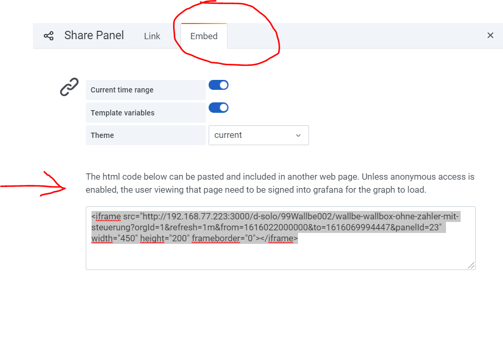Disable the Current time range toggle
The height and width of the screenshot is (340, 503).
[x=219, y=85]
